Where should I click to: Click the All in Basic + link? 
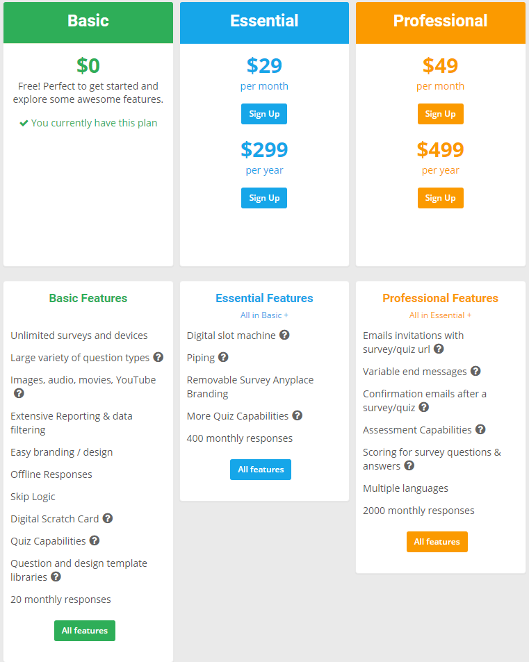pos(263,314)
